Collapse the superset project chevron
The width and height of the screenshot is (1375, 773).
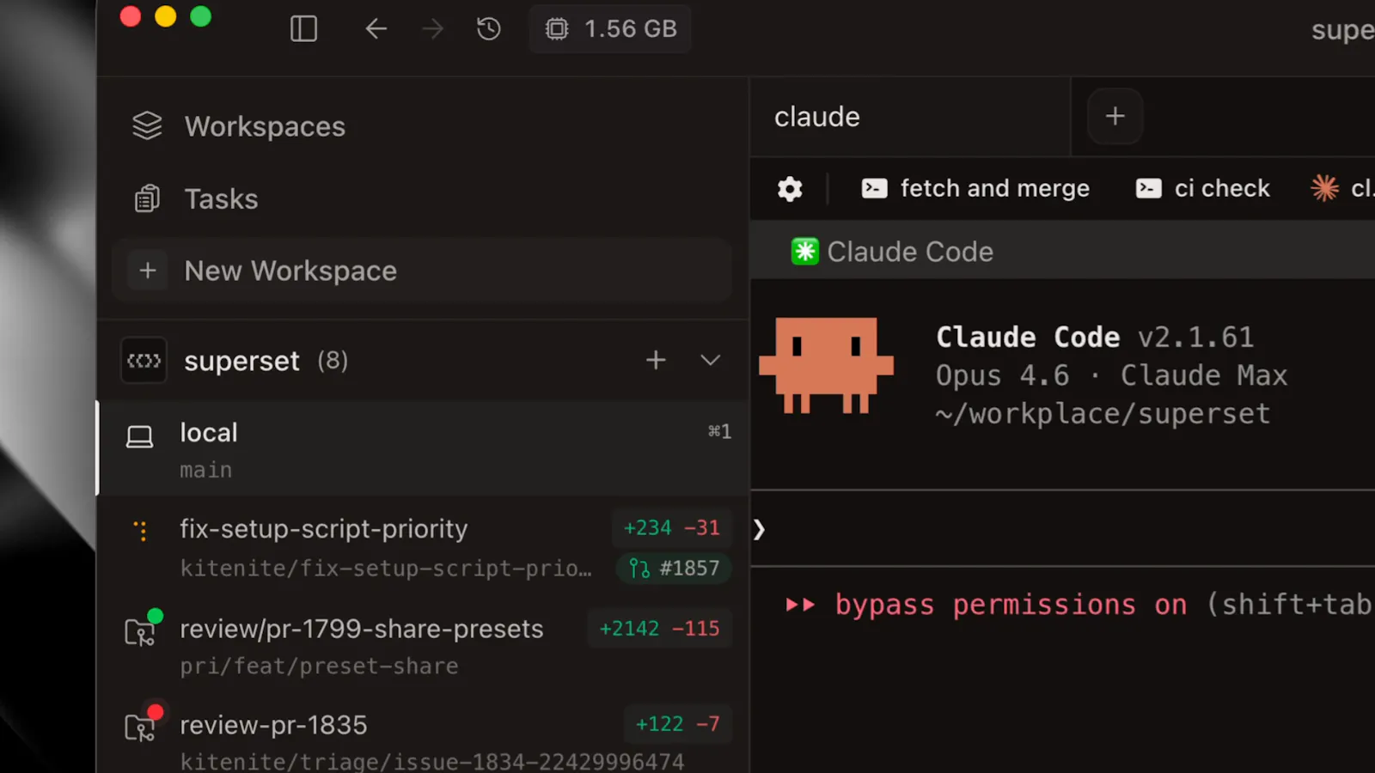click(710, 360)
